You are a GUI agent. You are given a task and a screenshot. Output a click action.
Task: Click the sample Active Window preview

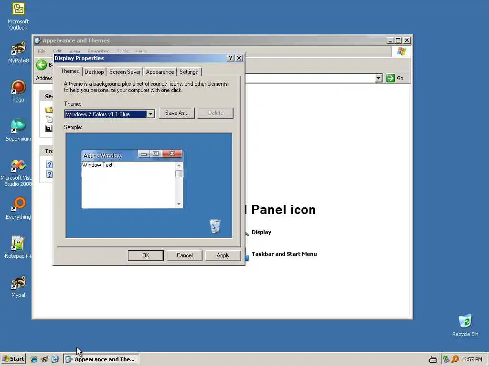(132, 179)
